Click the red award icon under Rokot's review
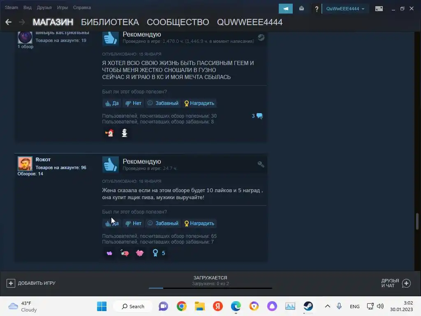 click(125, 253)
